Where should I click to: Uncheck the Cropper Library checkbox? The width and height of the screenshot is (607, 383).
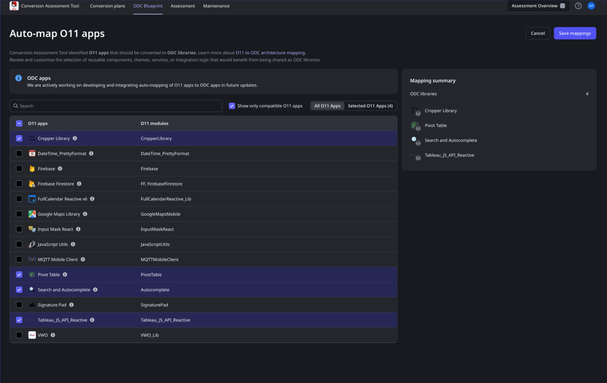point(19,138)
